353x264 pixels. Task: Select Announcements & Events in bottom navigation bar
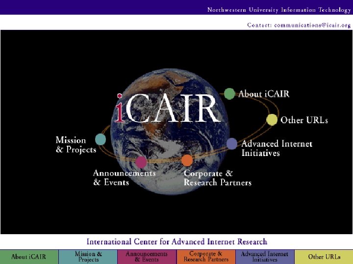[x=147, y=257]
